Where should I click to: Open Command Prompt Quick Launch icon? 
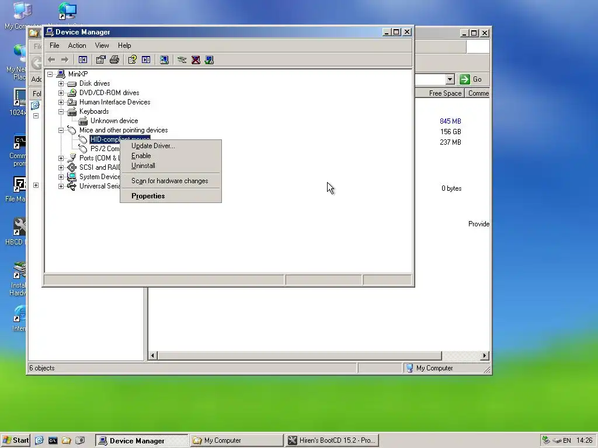pos(53,440)
